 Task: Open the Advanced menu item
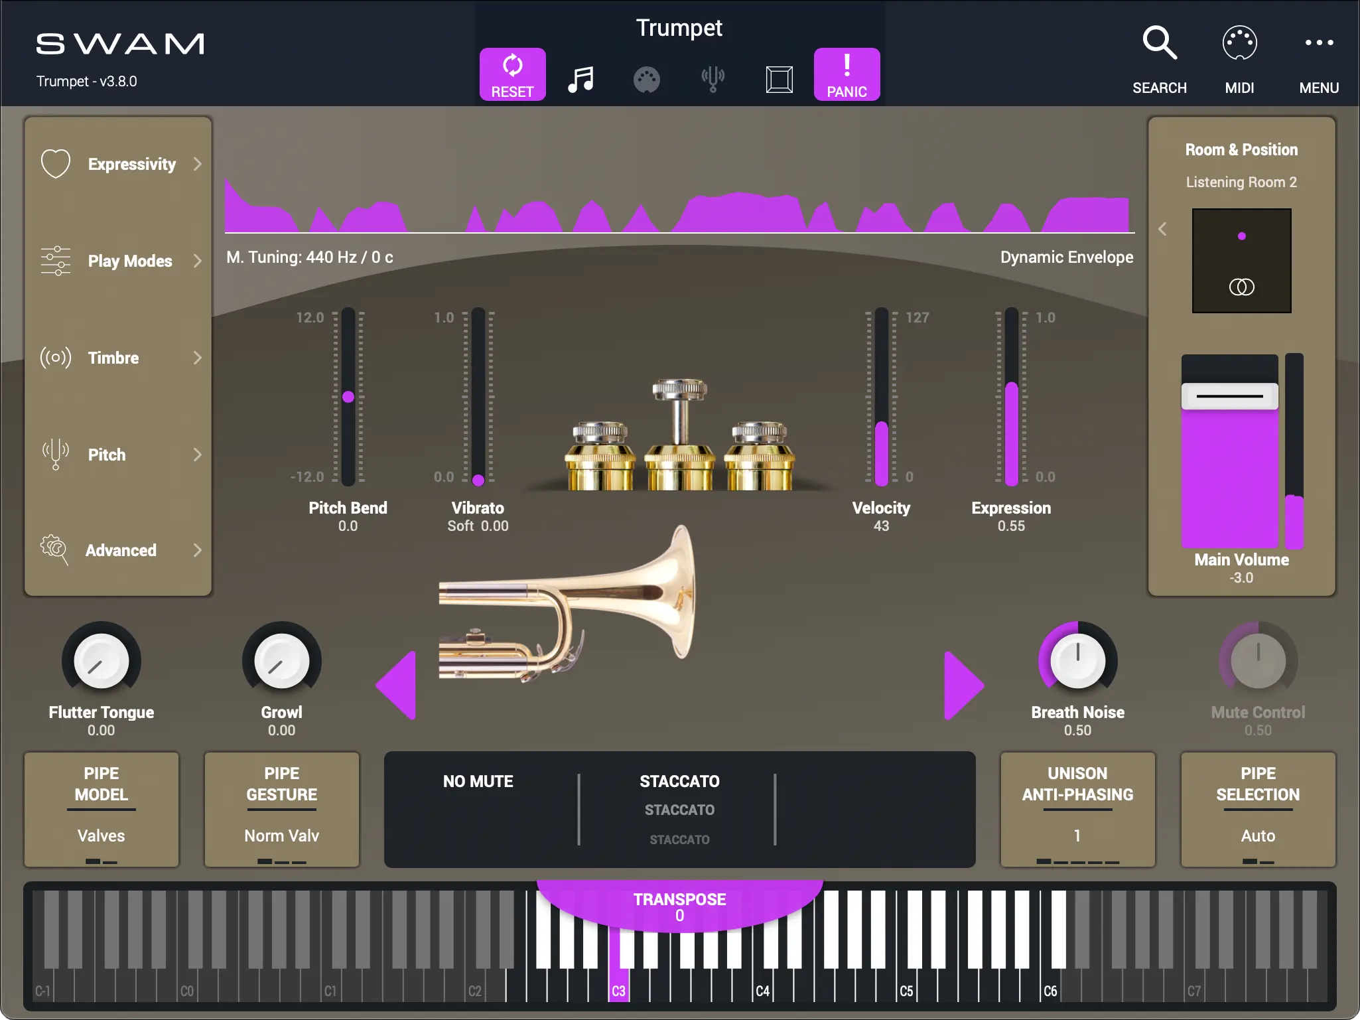(119, 550)
